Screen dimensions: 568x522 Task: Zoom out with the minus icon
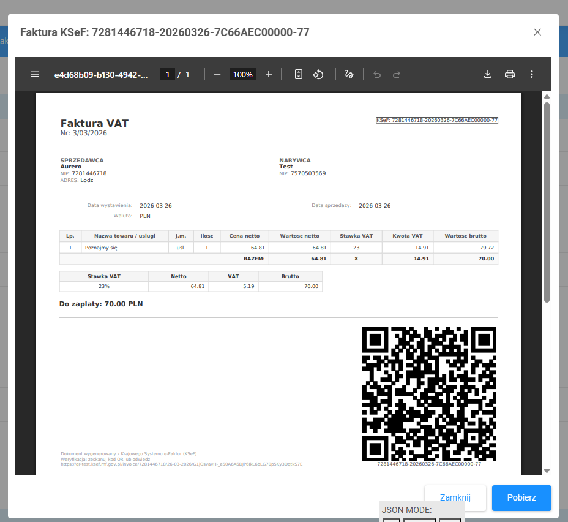(217, 74)
